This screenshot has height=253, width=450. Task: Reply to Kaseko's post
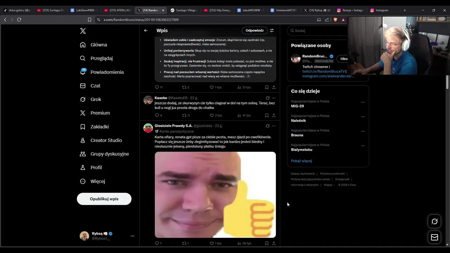[158, 115]
